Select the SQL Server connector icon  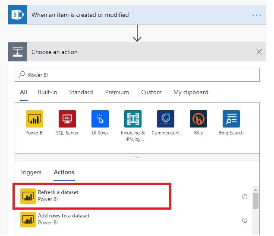[x=67, y=119]
